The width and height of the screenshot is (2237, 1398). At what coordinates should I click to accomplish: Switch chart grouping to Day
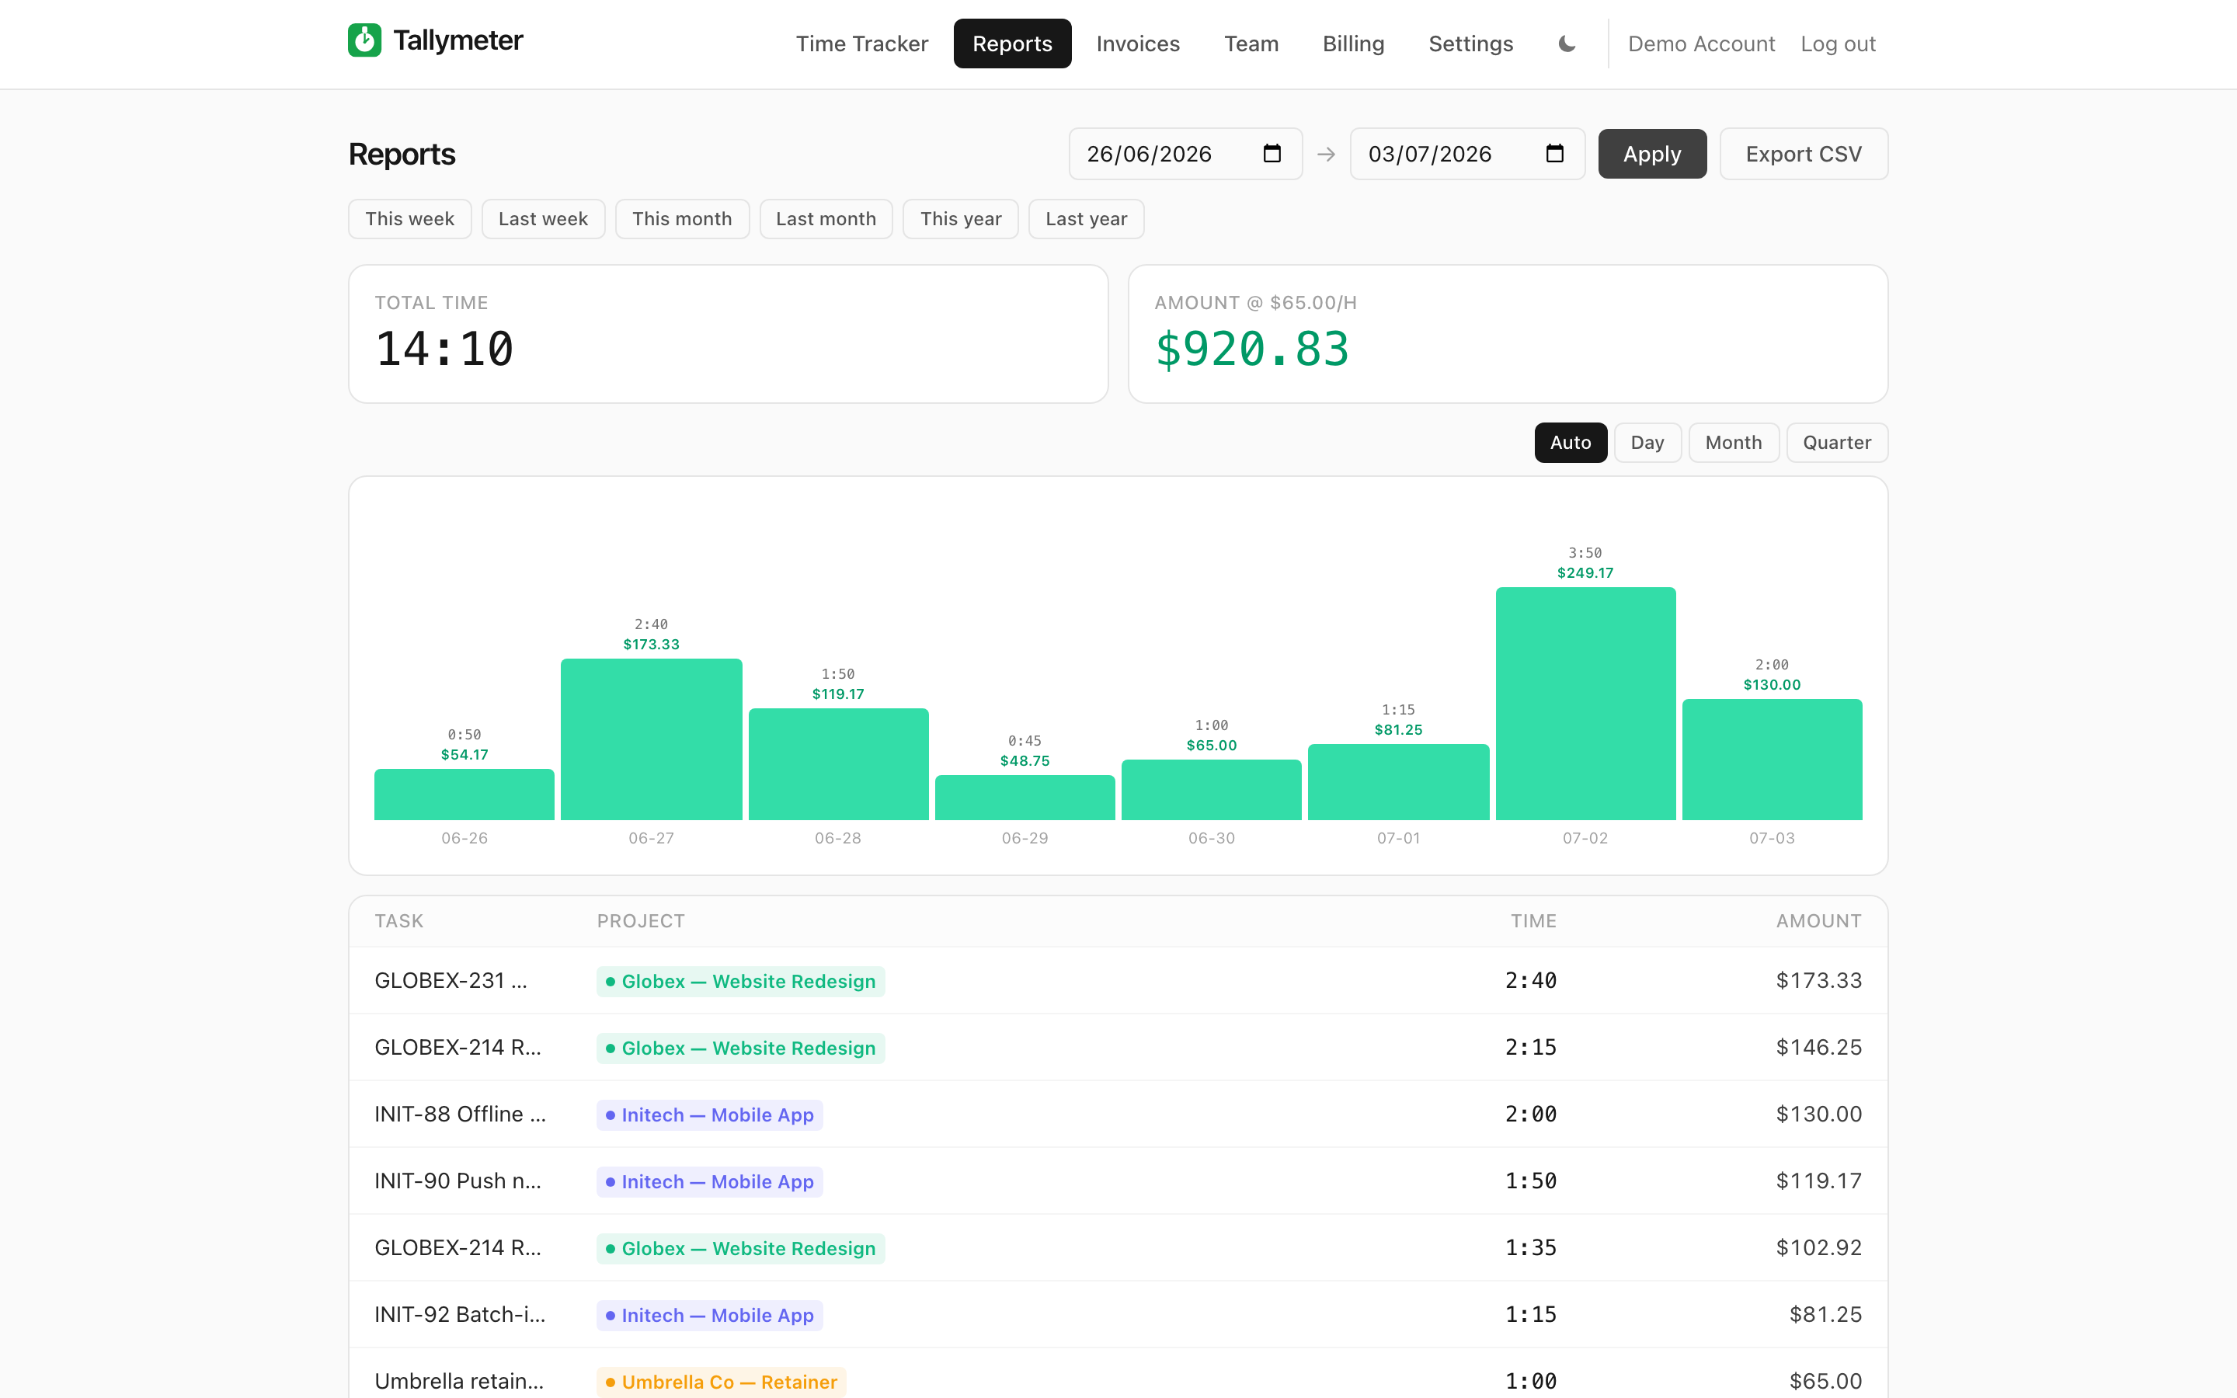(x=1647, y=443)
